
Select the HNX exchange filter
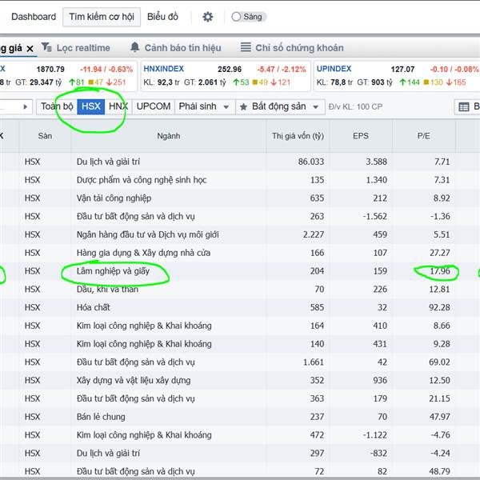point(118,106)
